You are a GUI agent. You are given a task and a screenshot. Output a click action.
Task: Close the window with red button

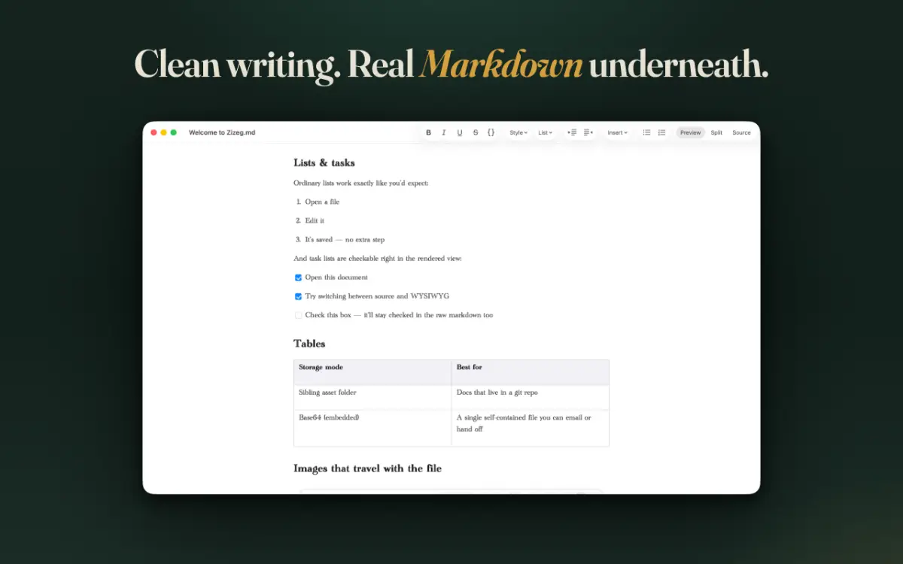(x=154, y=132)
